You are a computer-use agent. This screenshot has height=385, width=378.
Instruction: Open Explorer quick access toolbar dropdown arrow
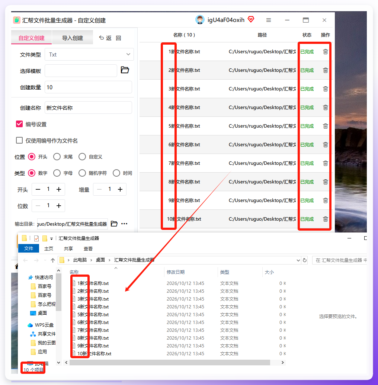[51, 239]
